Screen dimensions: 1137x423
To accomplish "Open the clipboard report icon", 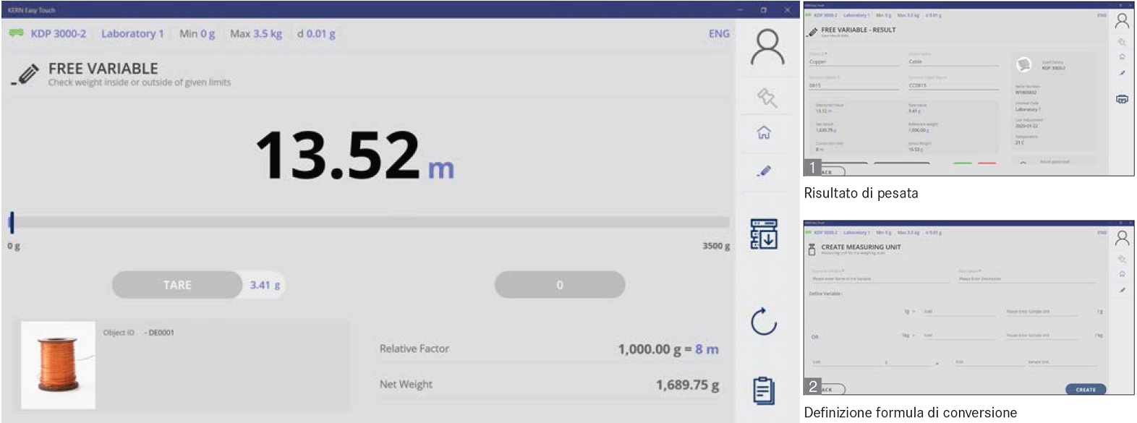I will 764,390.
